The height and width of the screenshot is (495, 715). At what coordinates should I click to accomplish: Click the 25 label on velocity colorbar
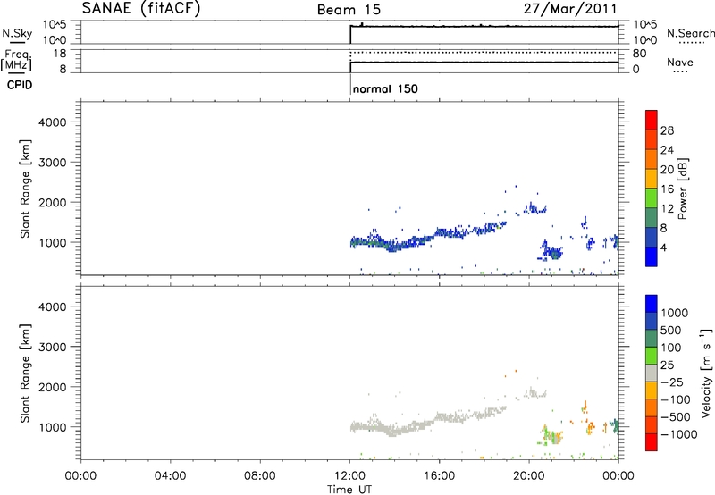(x=667, y=365)
